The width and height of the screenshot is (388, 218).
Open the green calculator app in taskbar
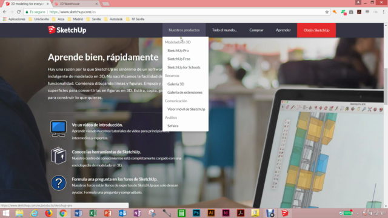(x=181, y=213)
